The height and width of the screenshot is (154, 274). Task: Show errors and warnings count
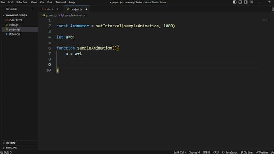click(x=6, y=152)
